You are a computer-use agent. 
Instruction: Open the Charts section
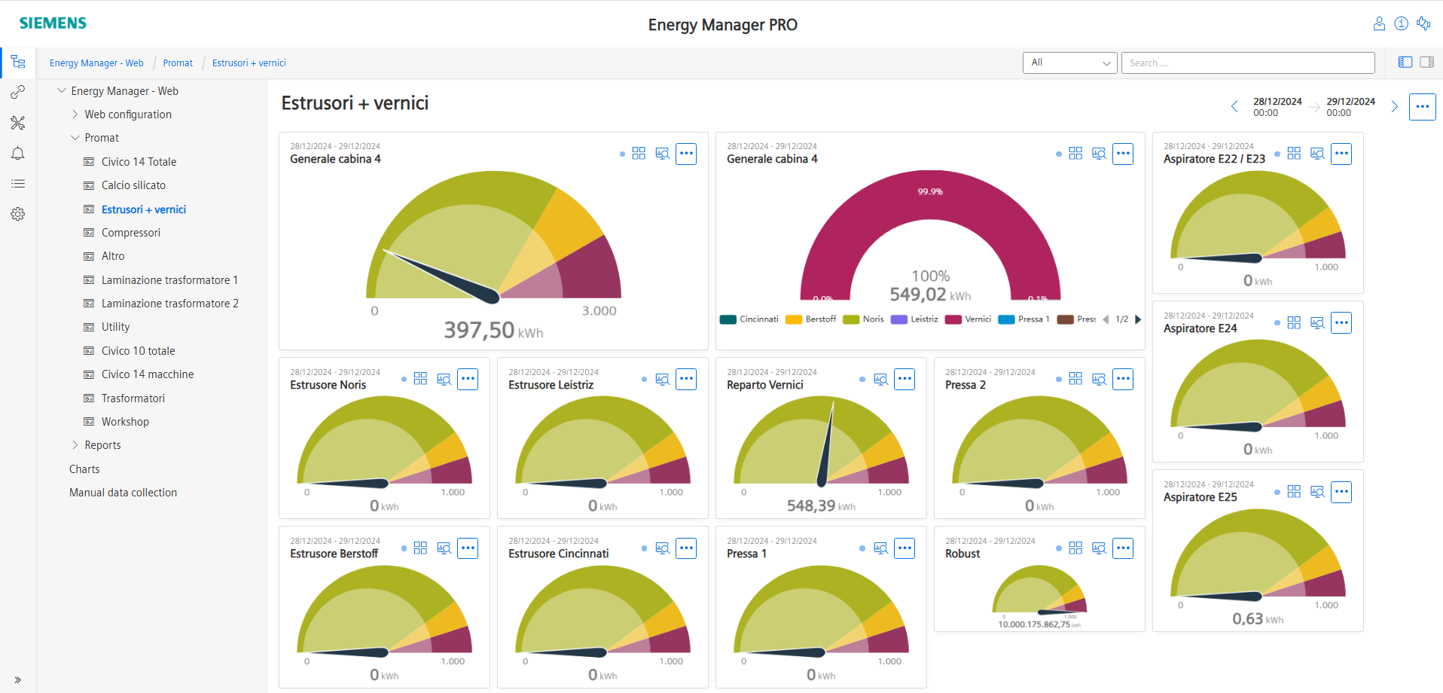click(84, 469)
